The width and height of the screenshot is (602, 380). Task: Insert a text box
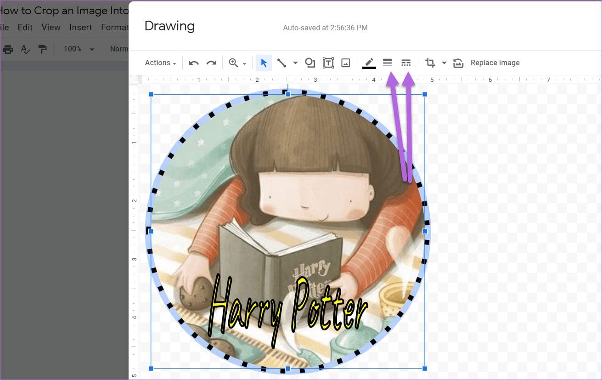click(328, 62)
